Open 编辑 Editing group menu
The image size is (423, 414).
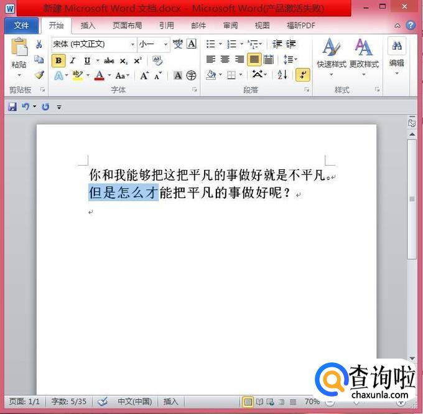click(x=397, y=57)
